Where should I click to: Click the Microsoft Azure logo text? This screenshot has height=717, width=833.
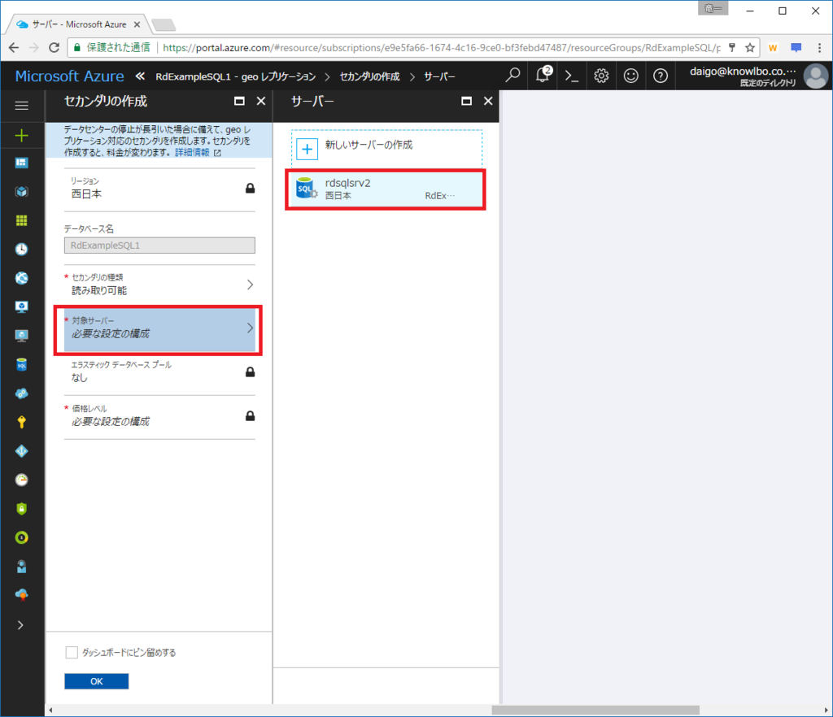pos(70,76)
